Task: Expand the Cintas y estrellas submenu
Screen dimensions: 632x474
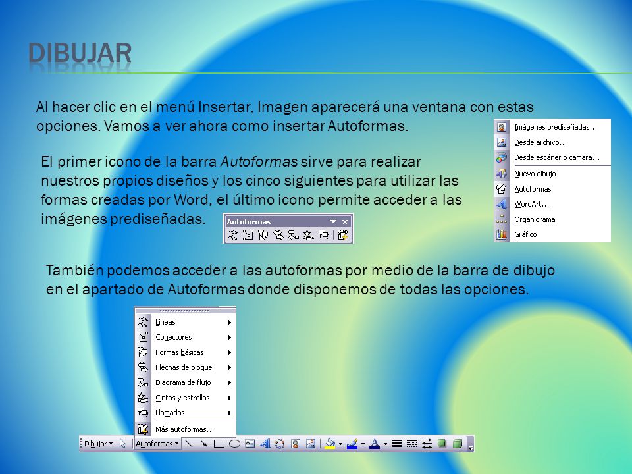Action: click(x=186, y=398)
